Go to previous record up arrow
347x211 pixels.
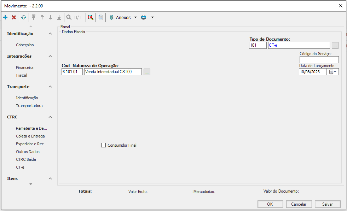point(42,17)
